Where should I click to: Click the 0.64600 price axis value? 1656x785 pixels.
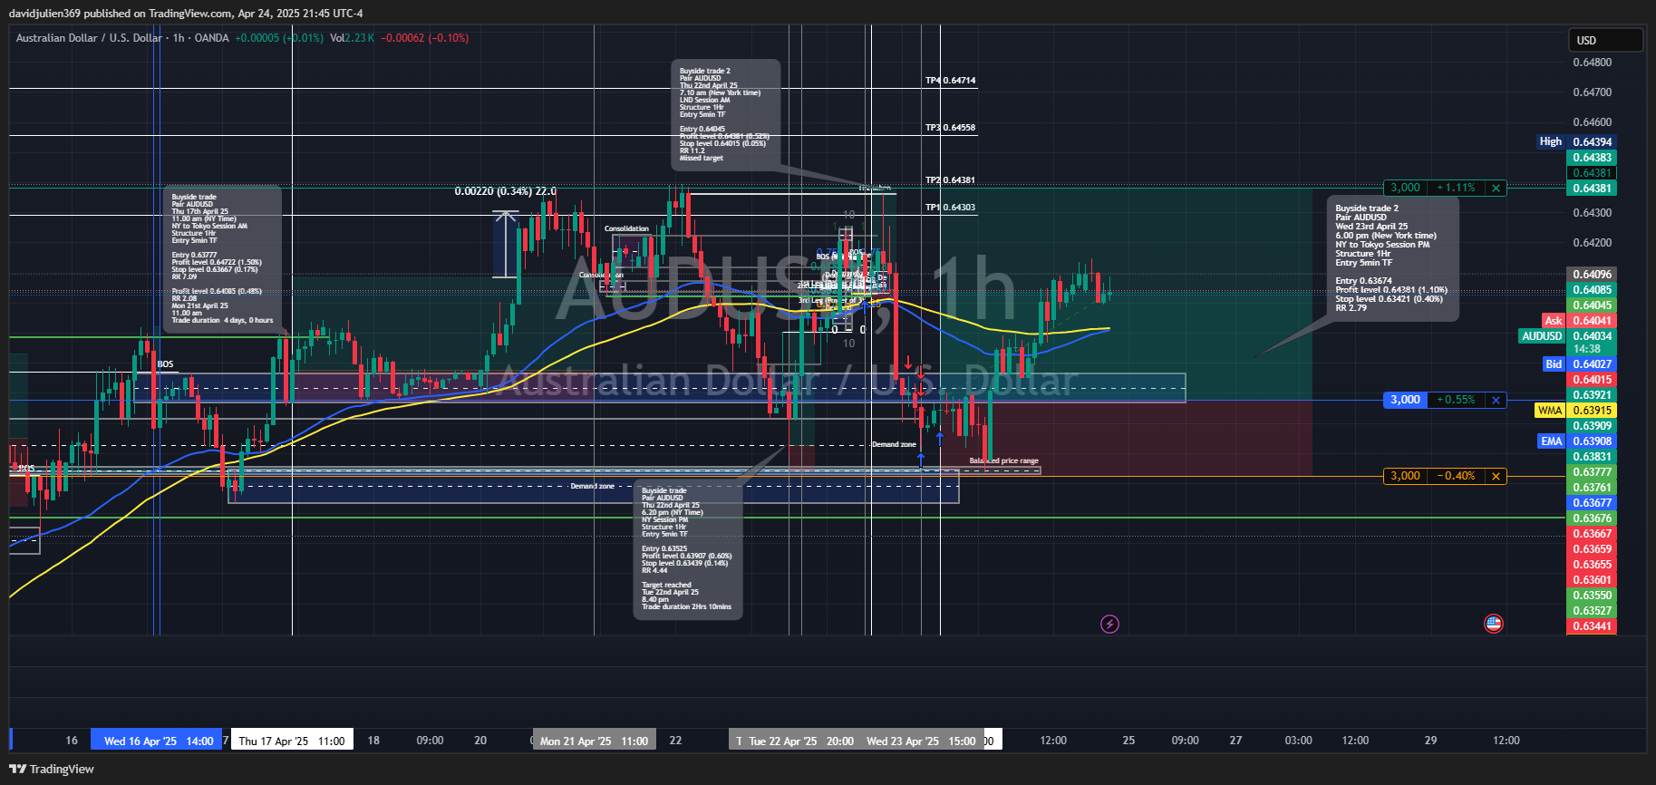click(x=1593, y=122)
